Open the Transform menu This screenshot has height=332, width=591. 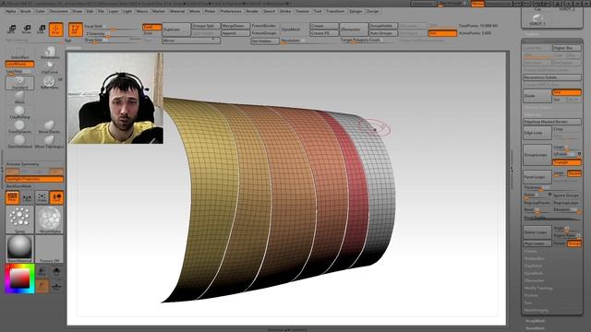335,11
